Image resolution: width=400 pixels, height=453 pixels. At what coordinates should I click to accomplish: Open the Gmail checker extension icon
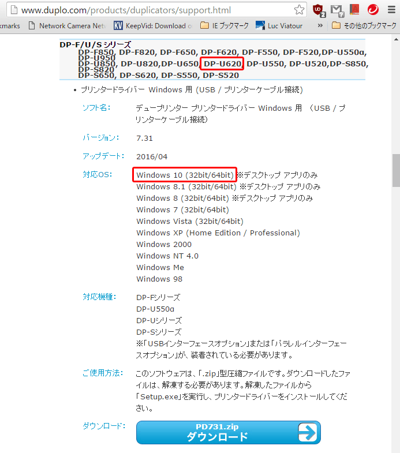pyautogui.click(x=337, y=11)
